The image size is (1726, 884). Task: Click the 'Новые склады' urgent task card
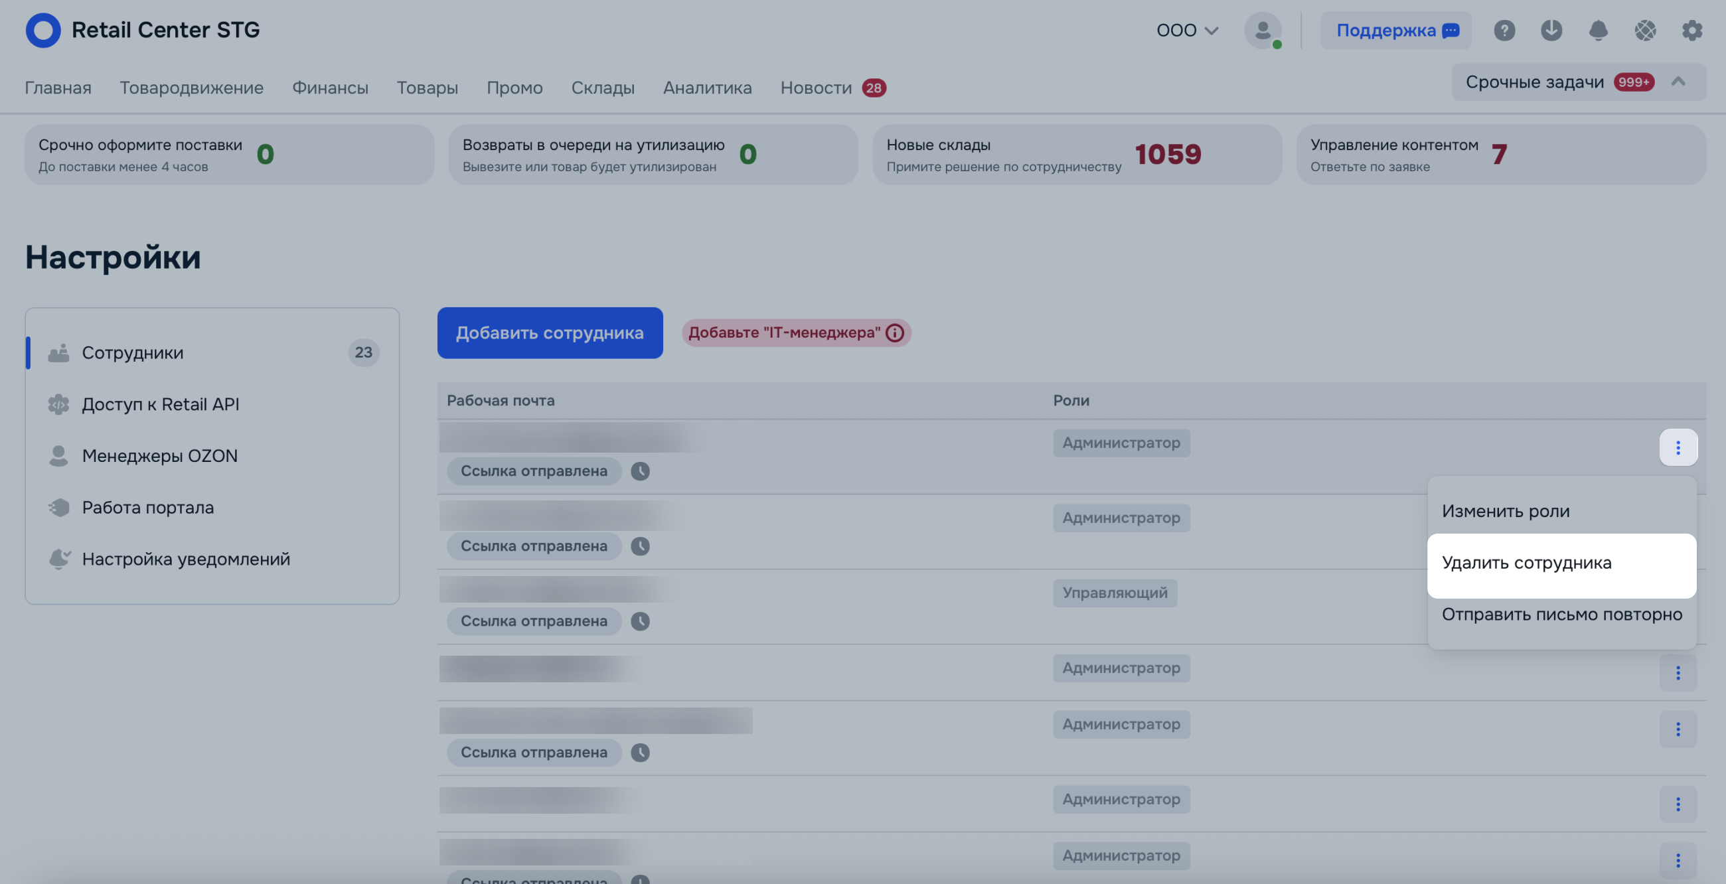tap(1076, 155)
